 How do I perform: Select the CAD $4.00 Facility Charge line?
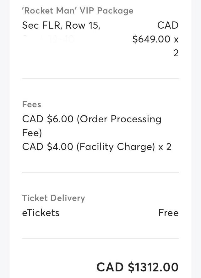(89, 147)
